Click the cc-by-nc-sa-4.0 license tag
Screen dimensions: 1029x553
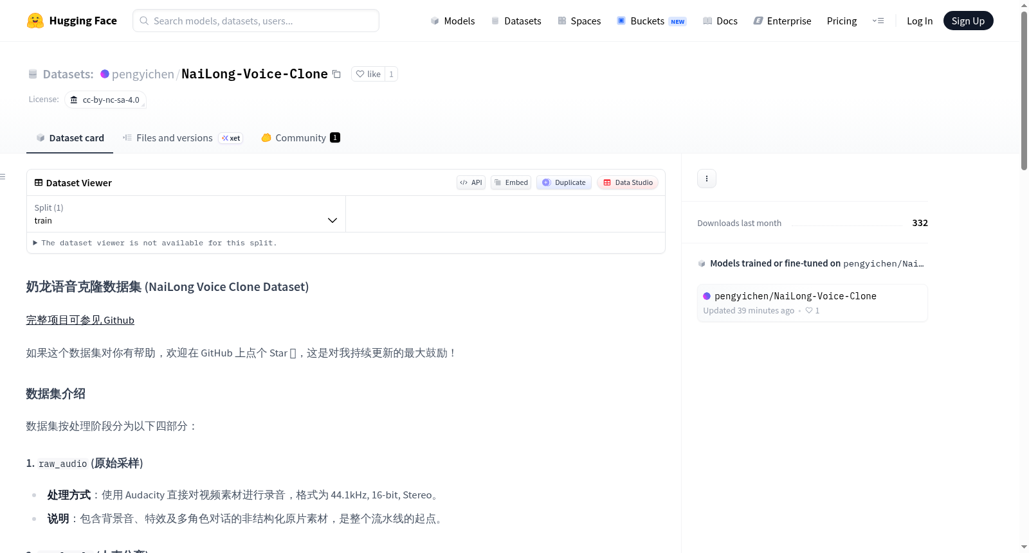(105, 100)
